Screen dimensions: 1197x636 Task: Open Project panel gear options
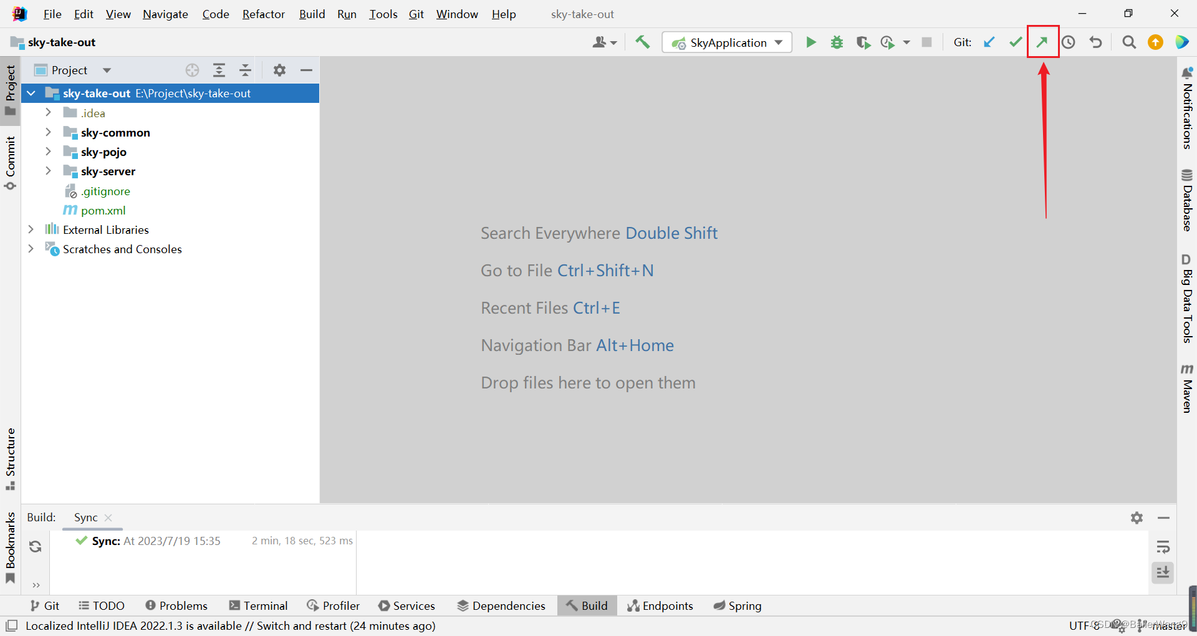point(279,70)
